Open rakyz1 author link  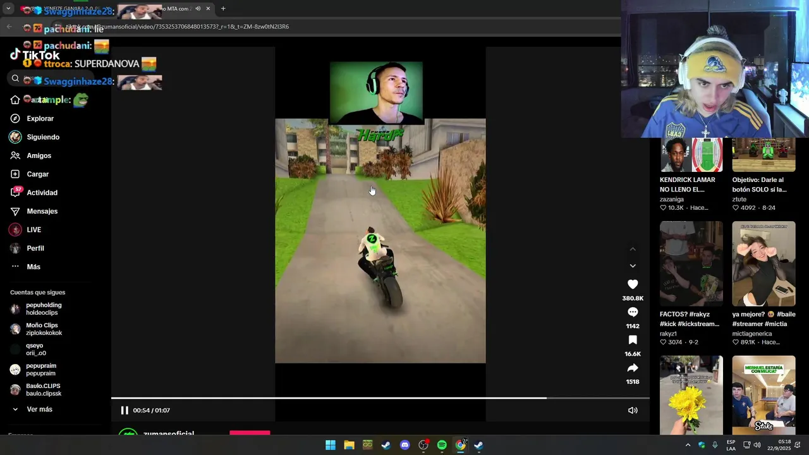tap(668, 334)
